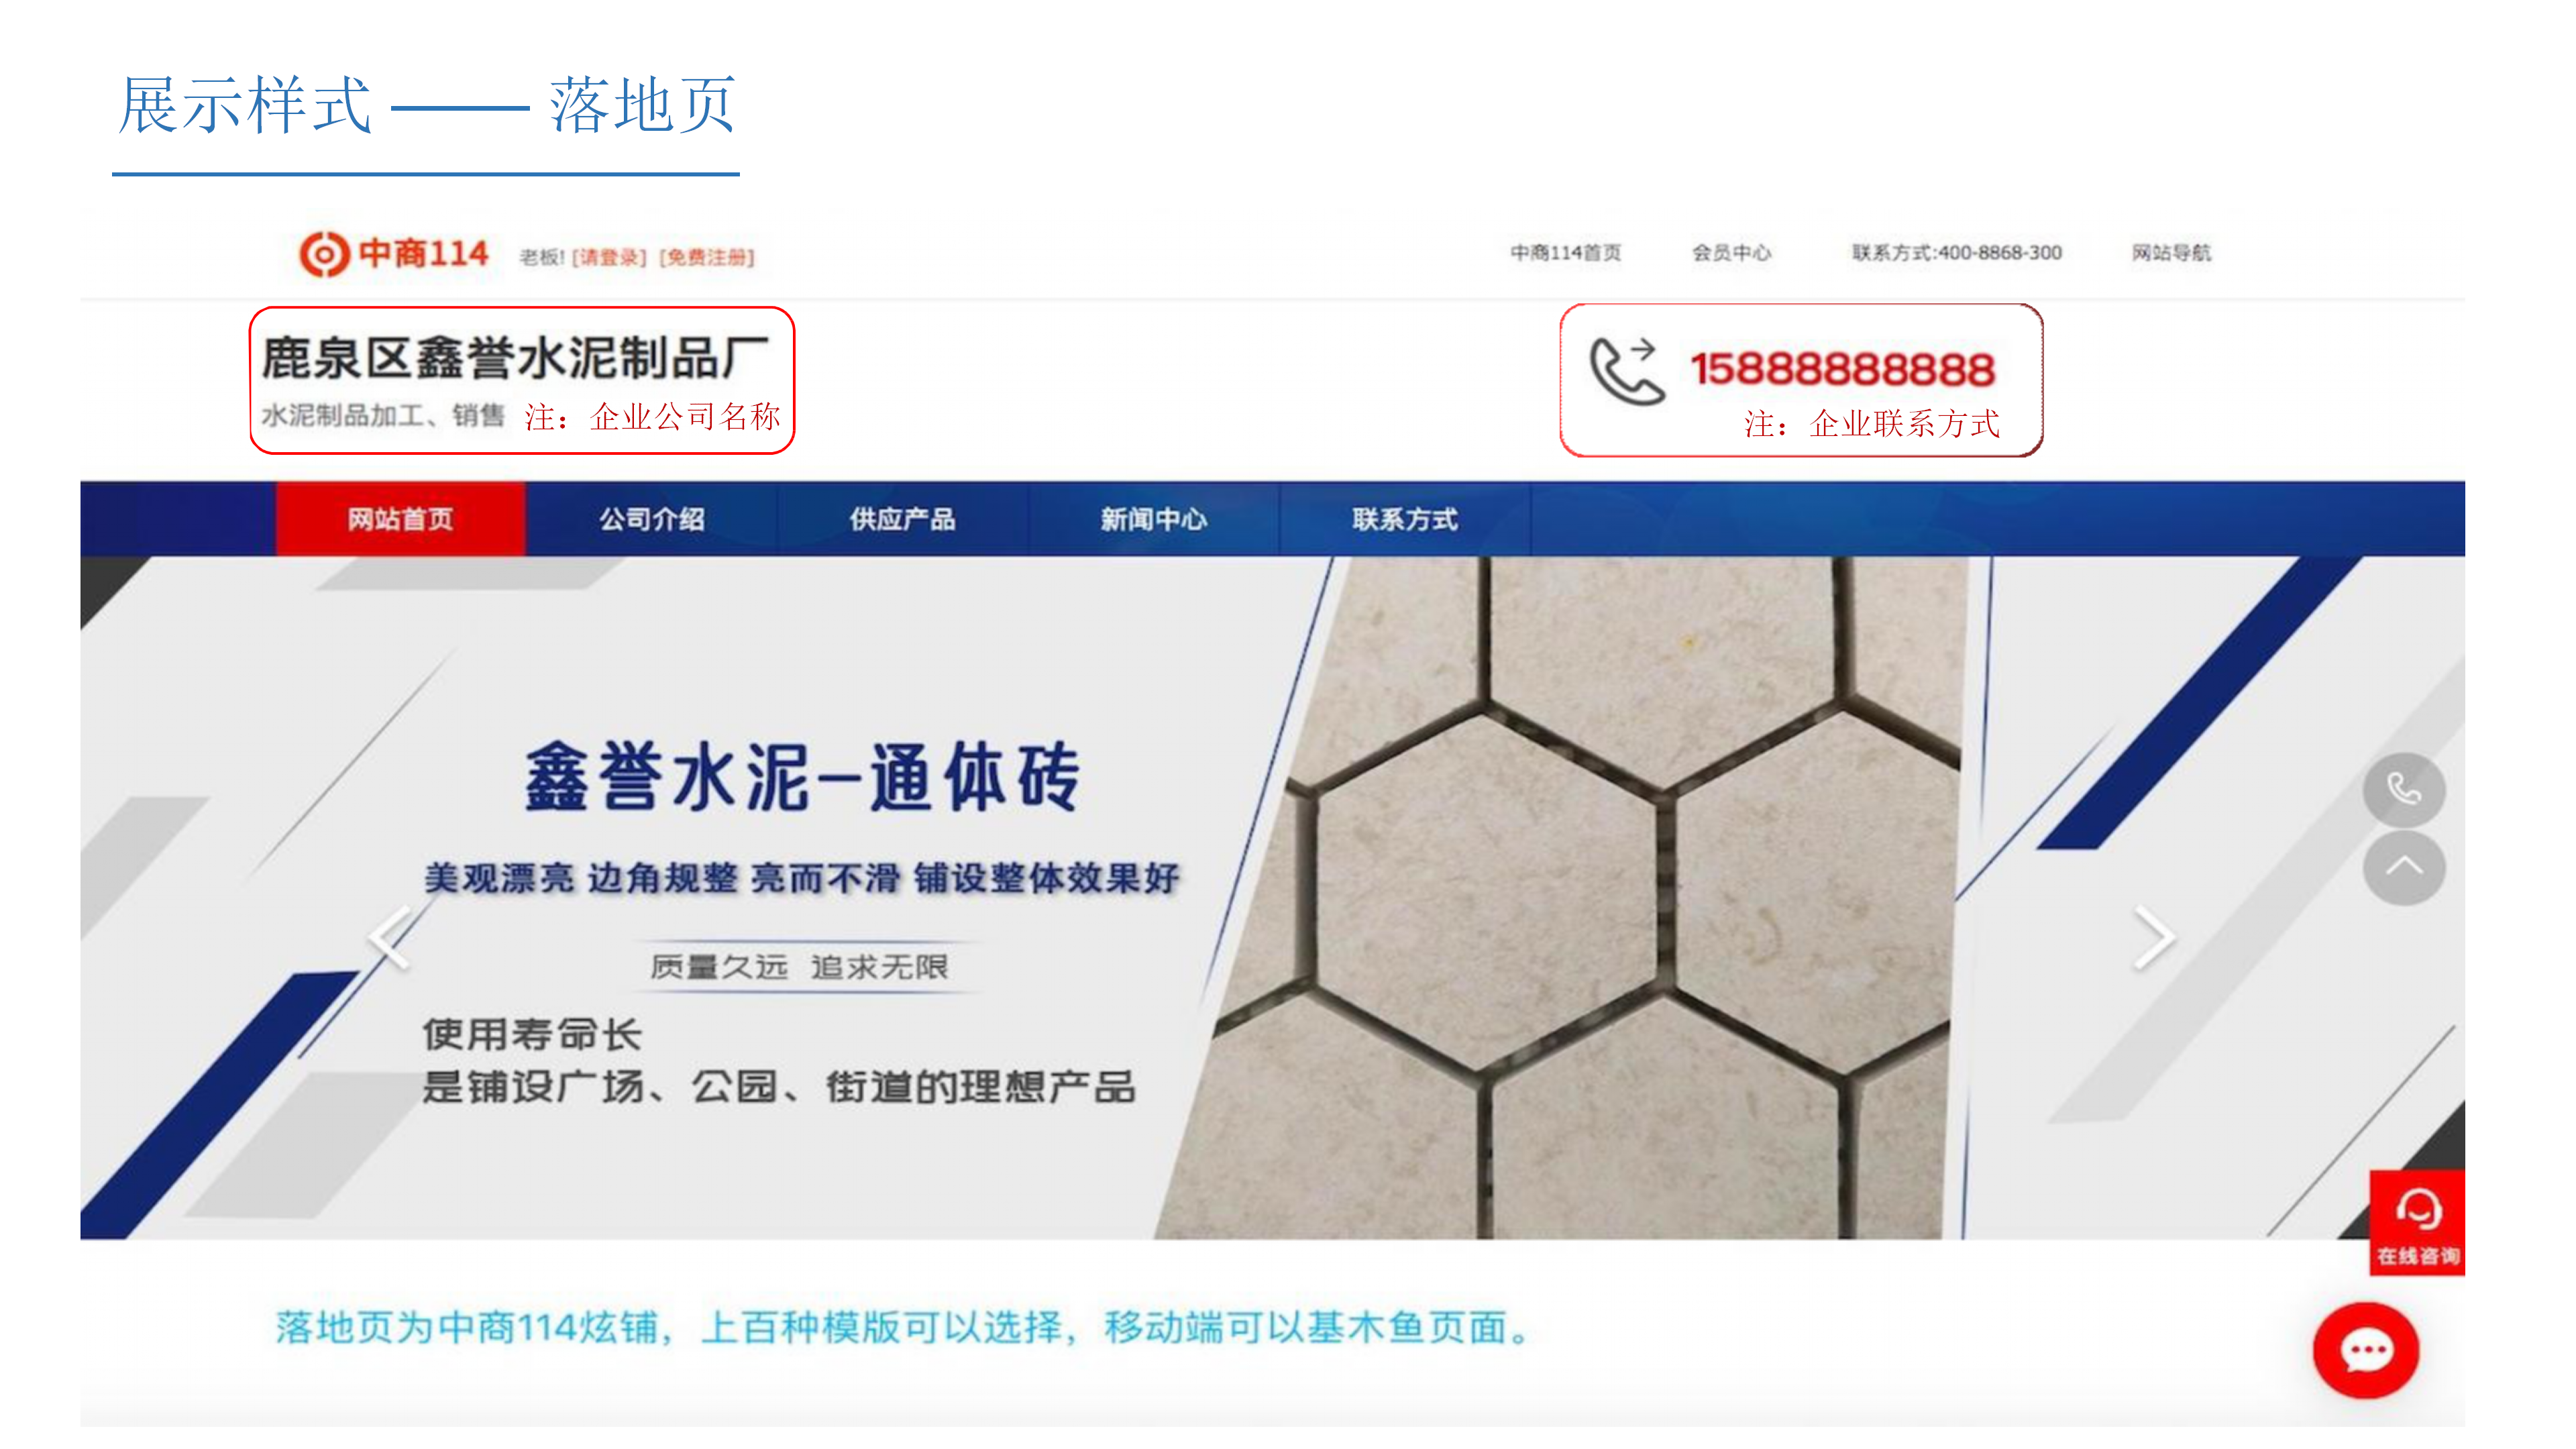The image size is (2576, 1449).
Task: Go to 供应产品 in navigation bar
Action: pos(903,519)
